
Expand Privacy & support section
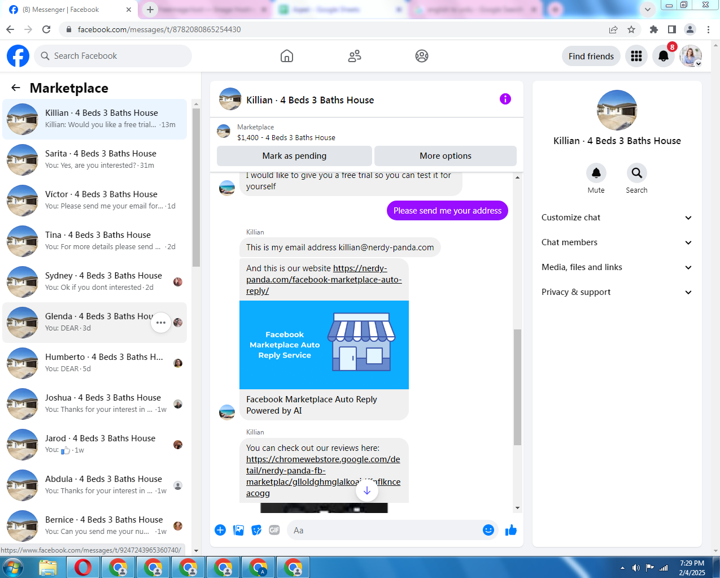[617, 292]
